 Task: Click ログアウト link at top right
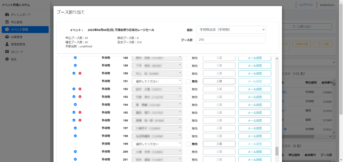[306, 5]
